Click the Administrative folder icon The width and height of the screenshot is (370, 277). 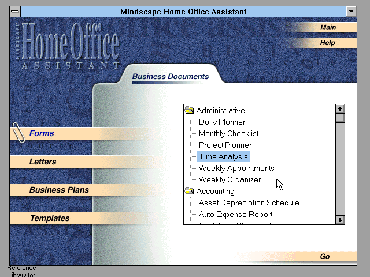tap(189, 110)
